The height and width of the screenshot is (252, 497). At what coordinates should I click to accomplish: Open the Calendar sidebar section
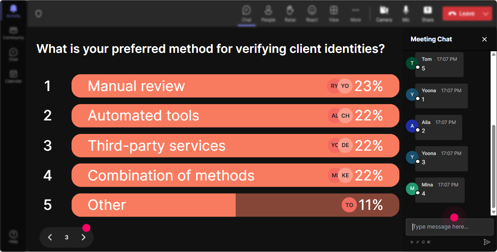[14, 76]
